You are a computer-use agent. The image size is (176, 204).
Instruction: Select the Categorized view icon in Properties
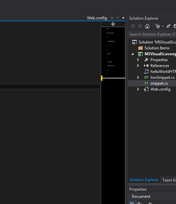click(x=132, y=203)
